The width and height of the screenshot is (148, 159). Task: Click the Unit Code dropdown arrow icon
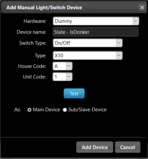point(69,77)
